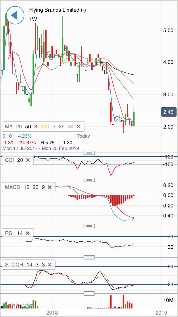Open MA 200 period setting

click(45, 127)
